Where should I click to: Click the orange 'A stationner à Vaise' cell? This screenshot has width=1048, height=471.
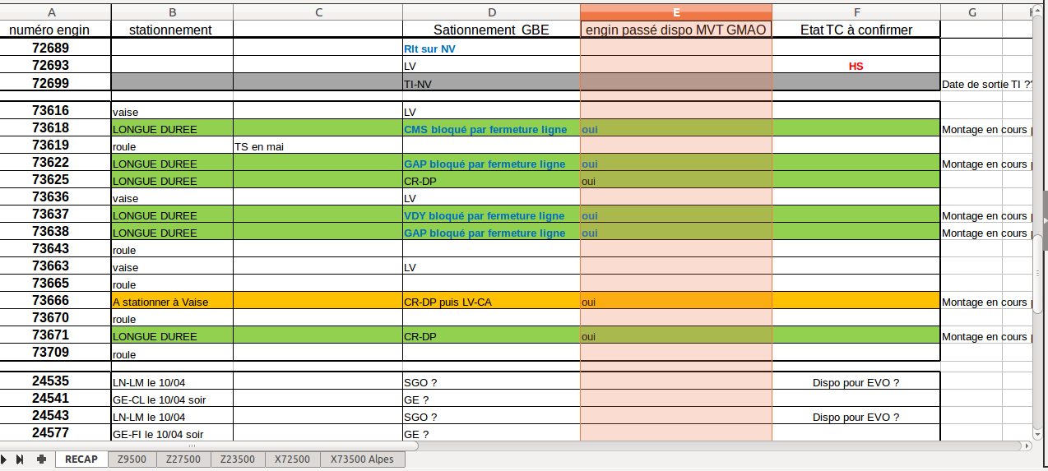click(x=172, y=302)
